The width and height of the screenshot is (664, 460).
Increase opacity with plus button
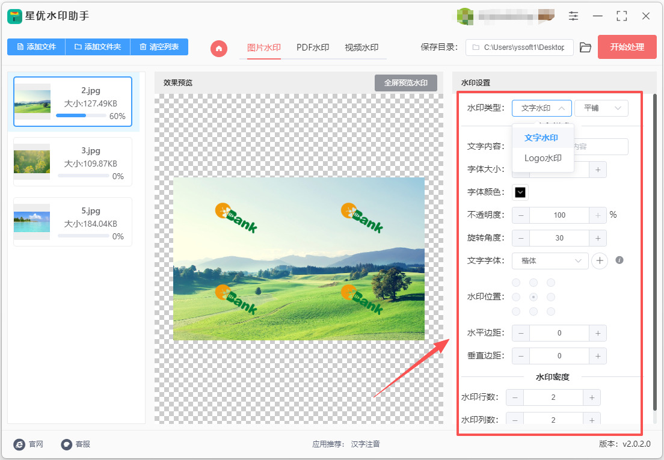[x=597, y=215]
